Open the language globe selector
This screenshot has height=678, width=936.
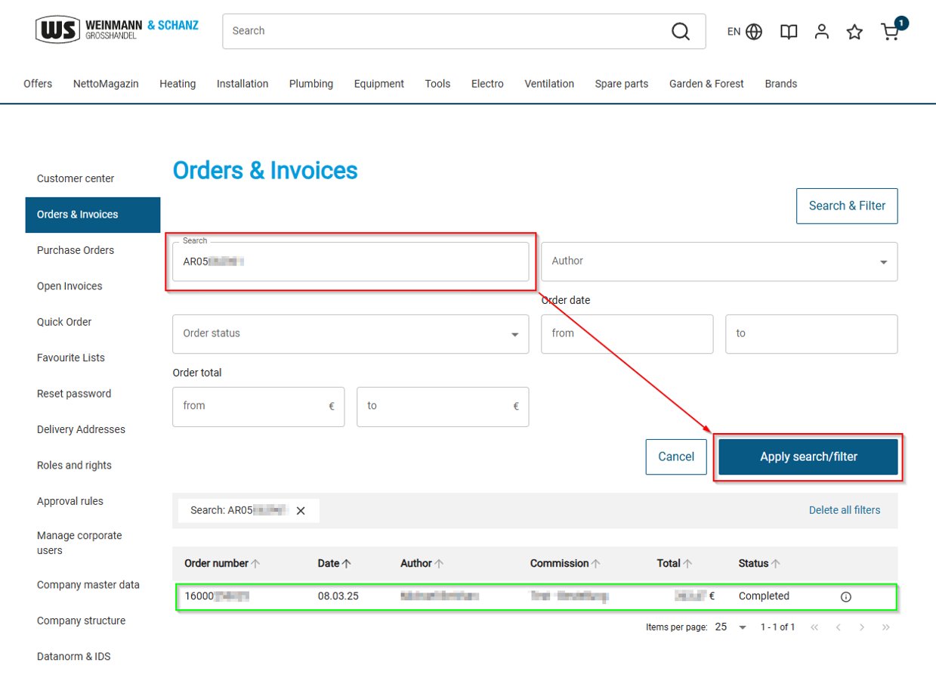(x=752, y=32)
